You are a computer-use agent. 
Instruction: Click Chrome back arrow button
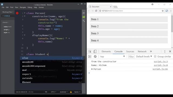[x=89, y=11]
